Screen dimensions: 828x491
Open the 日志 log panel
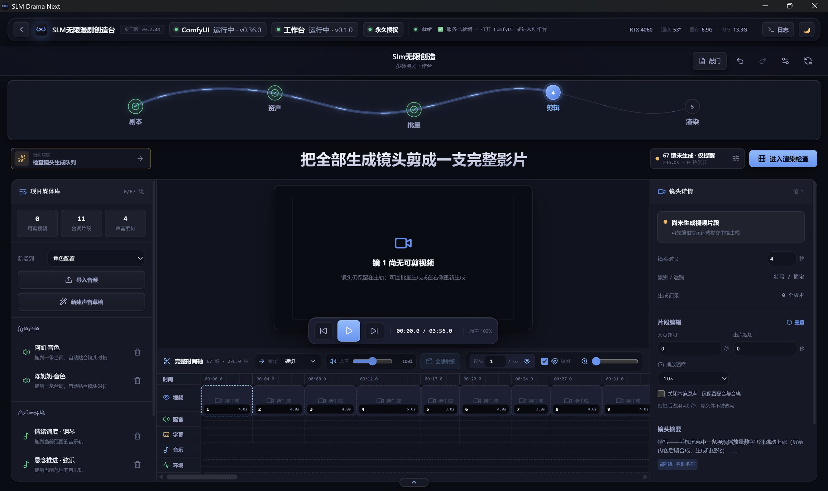coord(778,30)
